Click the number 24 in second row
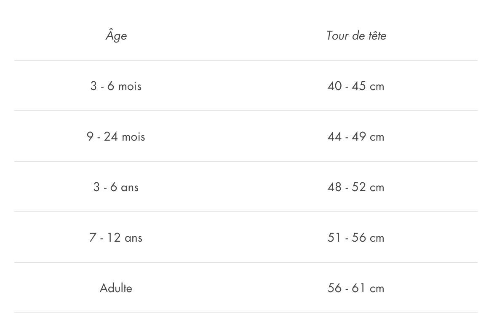Screen dimensions: 497x336 click(x=111, y=137)
